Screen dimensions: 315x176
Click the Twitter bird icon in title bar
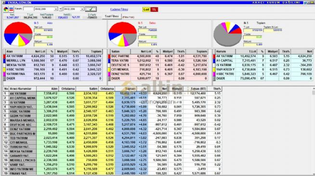click(x=305, y=2)
